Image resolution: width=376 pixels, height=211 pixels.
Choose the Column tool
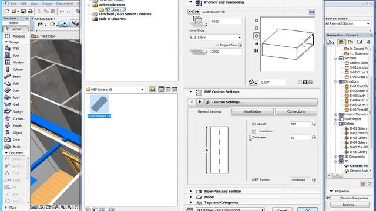coord(15,69)
